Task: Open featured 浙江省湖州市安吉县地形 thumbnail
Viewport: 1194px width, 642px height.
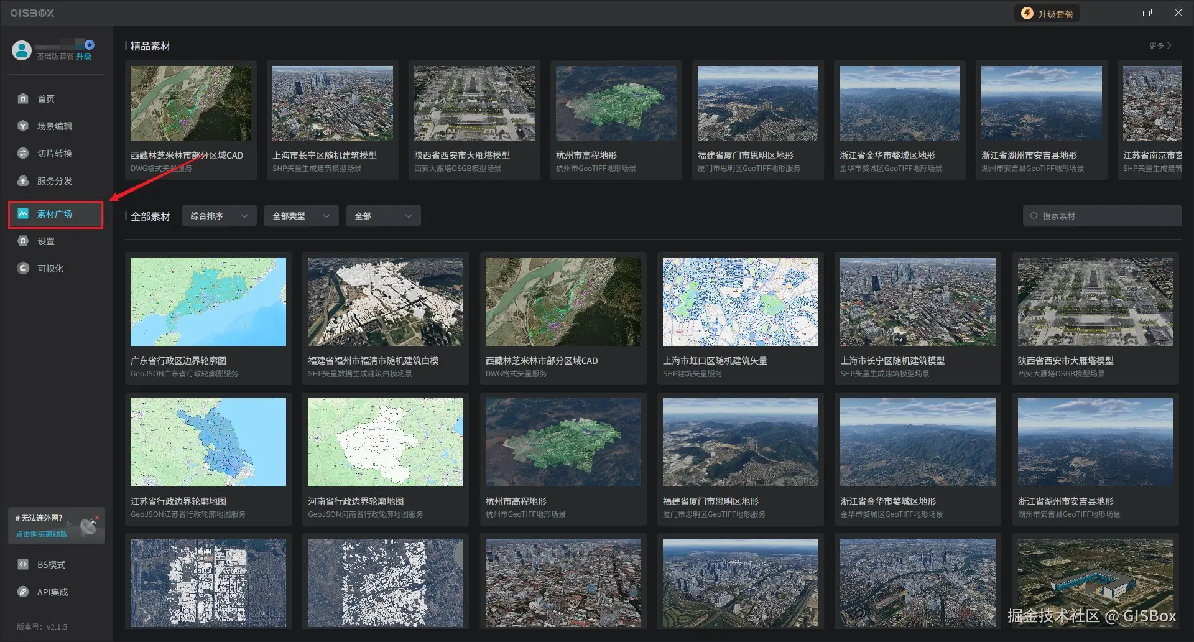Action: (1042, 103)
